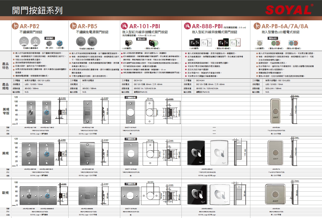Click the red hand icon beside AR-101-PBI

tap(124, 26)
